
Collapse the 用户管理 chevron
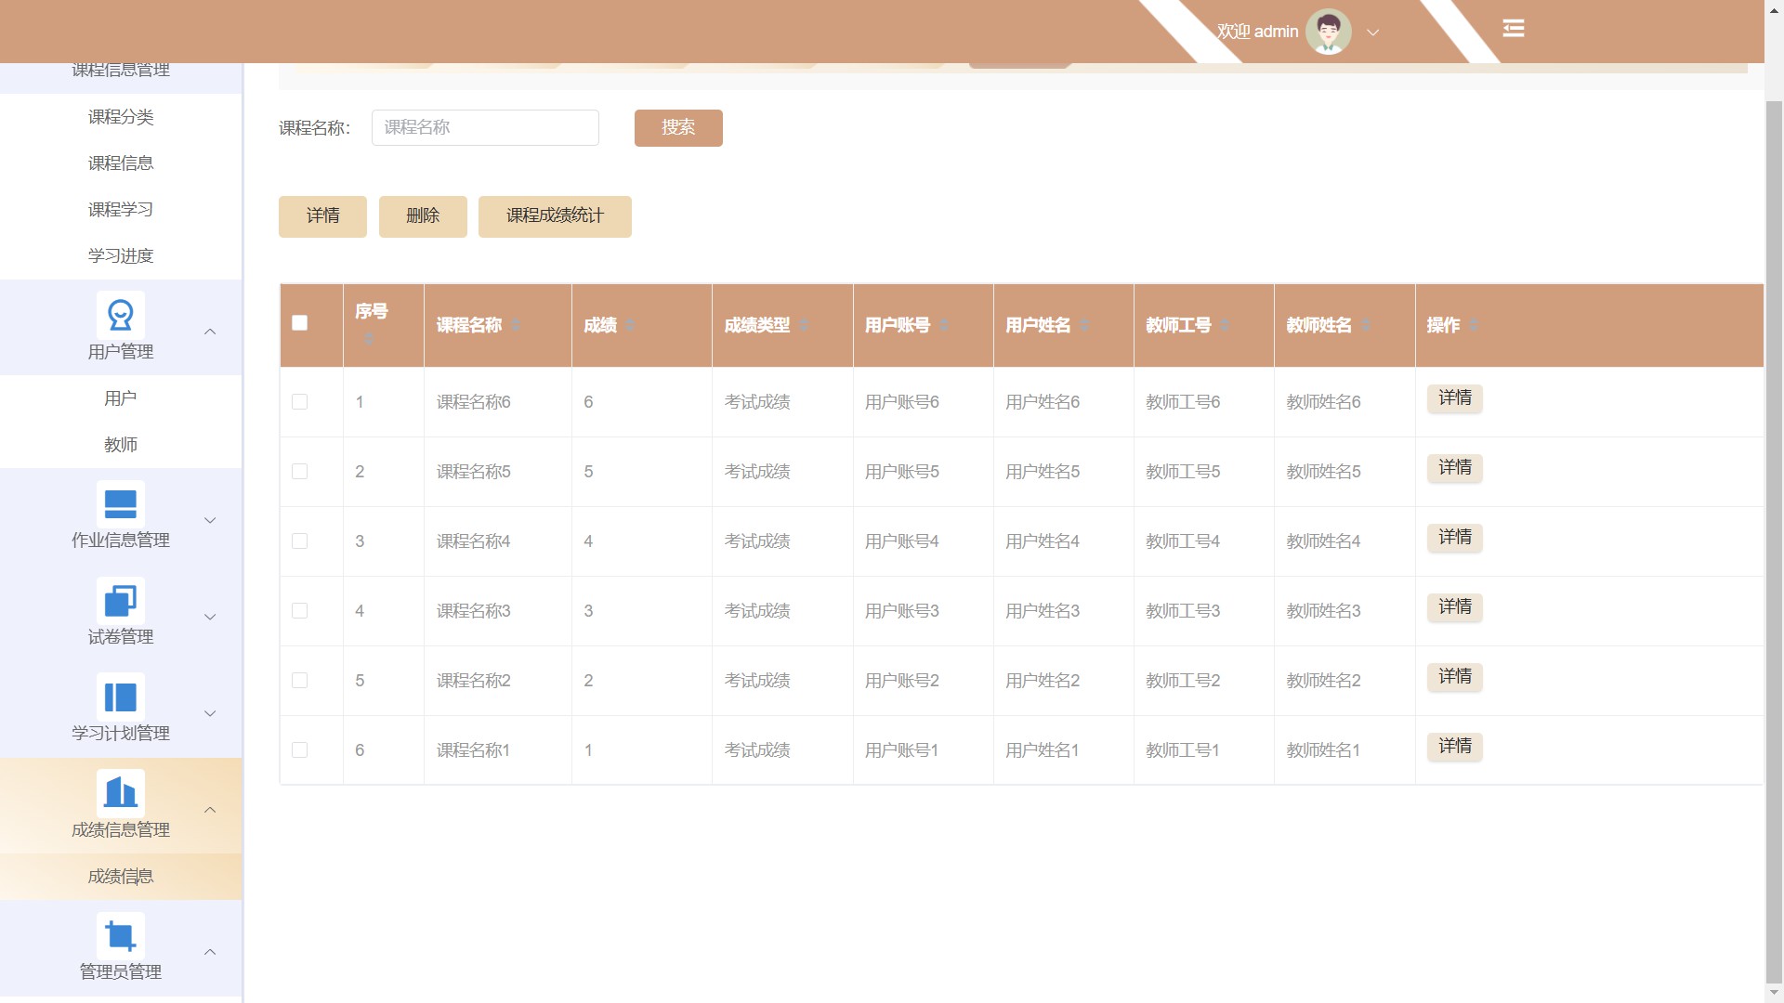[x=210, y=332]
